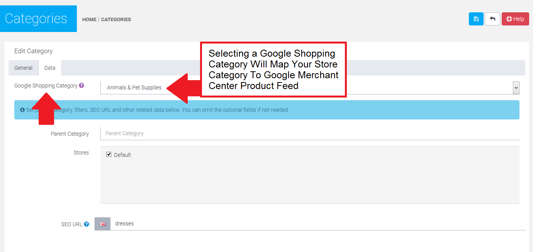Click the purple Google Shopping Category help icon

pyautogui.click(x=81, y=86)
